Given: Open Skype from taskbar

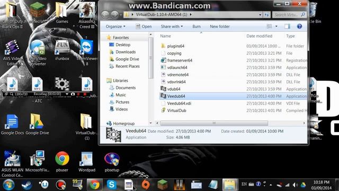Looking at the screenshot, I should click(x=112, y=185).
